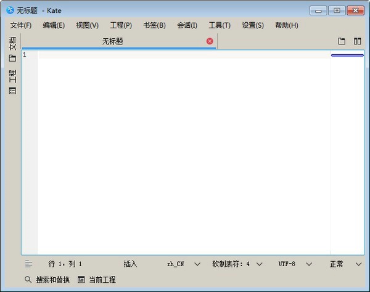Viewport: 370px width, 292px height.
Task: Close the 无标题 tab using red icon
Action: point(210,41)
